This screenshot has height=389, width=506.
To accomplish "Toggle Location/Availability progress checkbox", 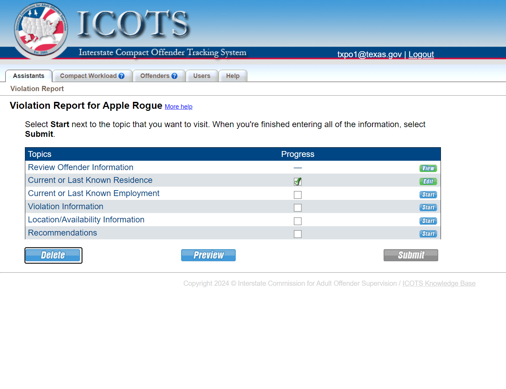I will click(298, 221).
